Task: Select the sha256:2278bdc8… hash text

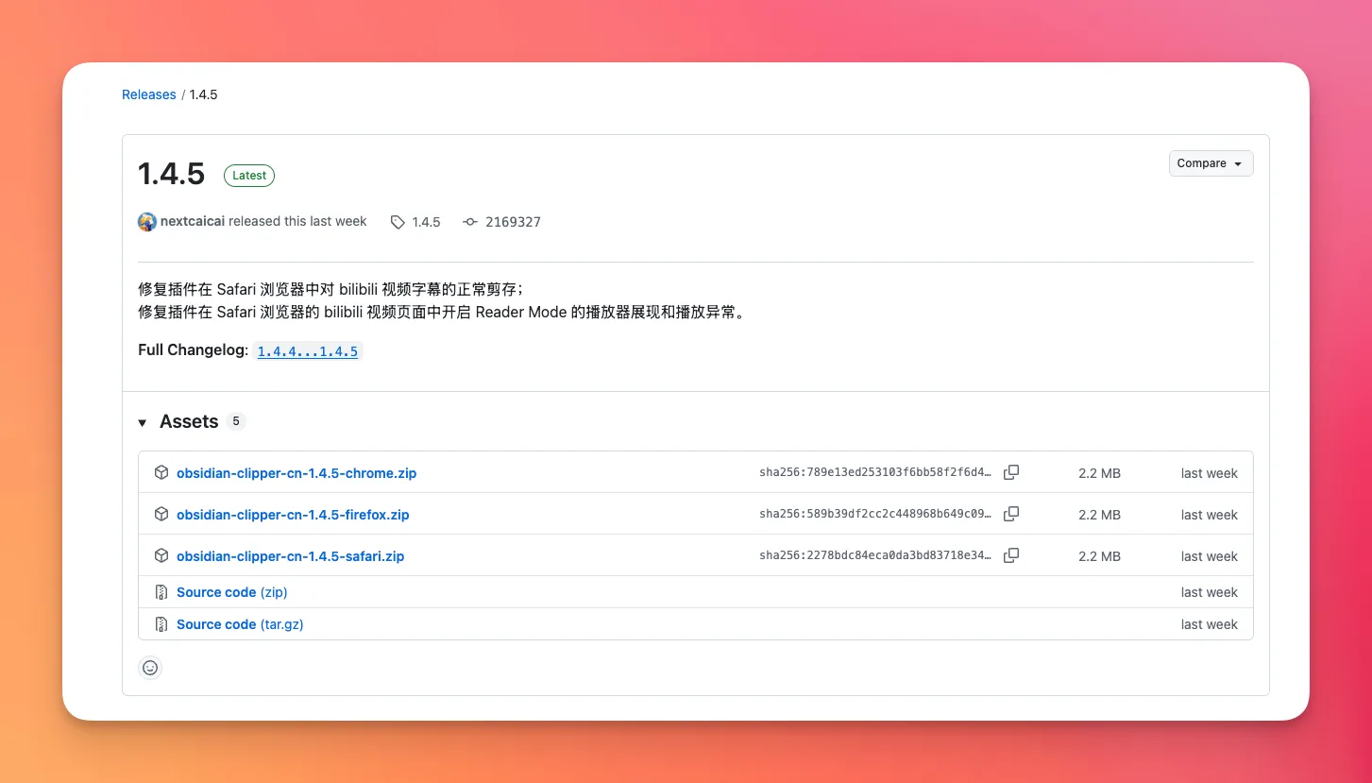Action: pyautogui.click(x=875, y=555)
